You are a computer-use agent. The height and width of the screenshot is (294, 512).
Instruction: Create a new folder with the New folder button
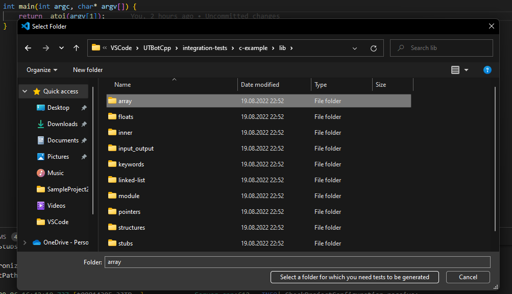88,70
